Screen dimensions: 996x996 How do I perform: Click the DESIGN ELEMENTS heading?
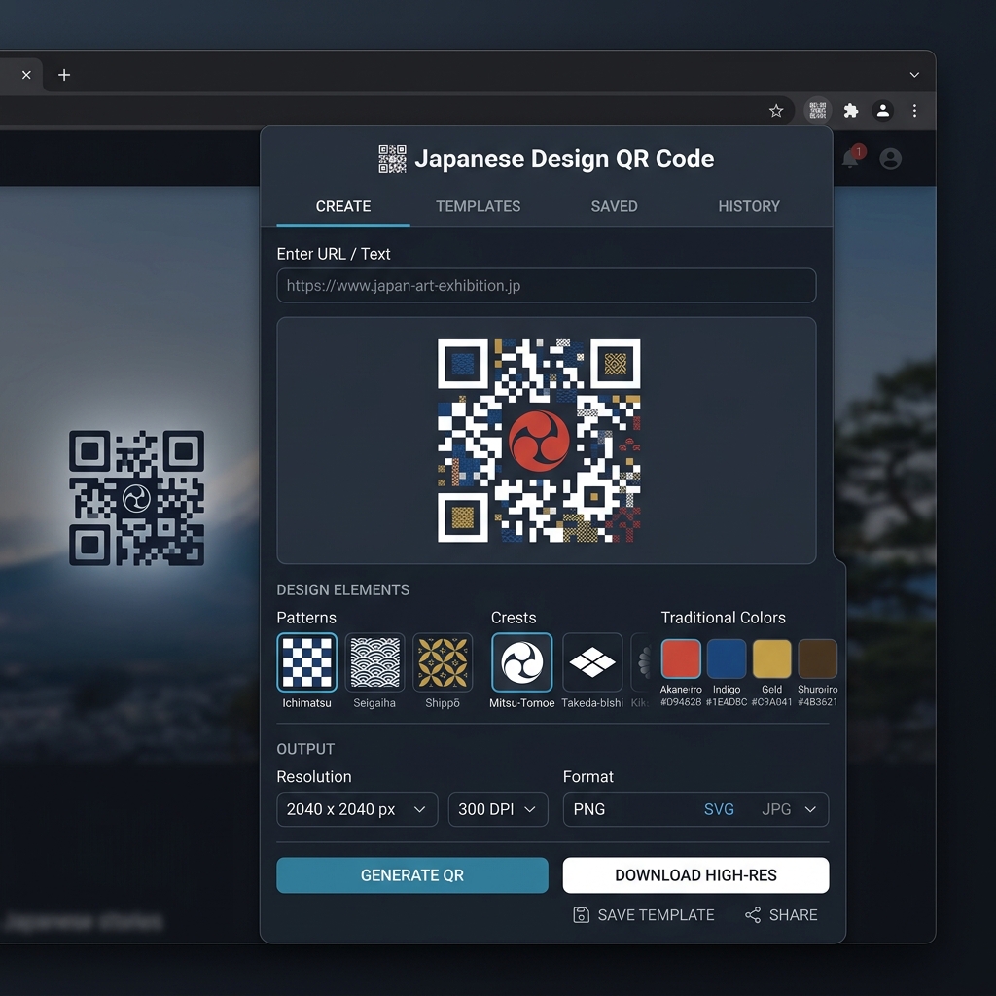coord(343,590)
